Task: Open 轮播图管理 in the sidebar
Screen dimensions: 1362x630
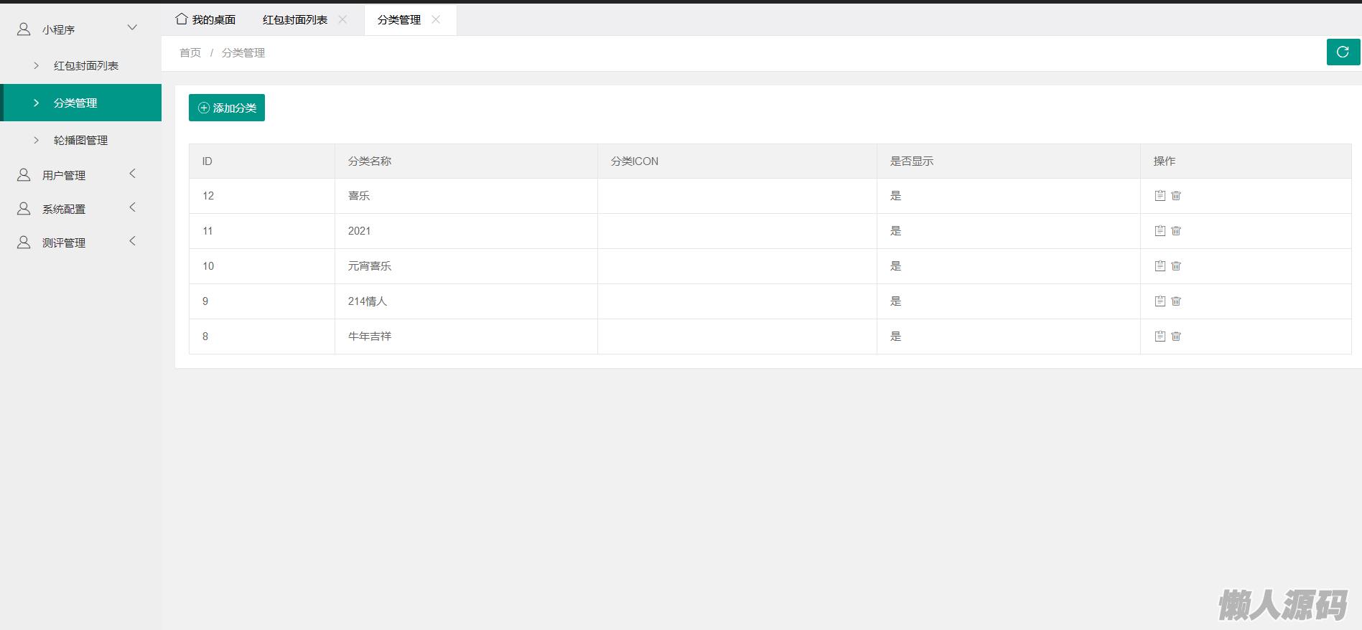Action: pyautogui.click(x=80, y=141)
